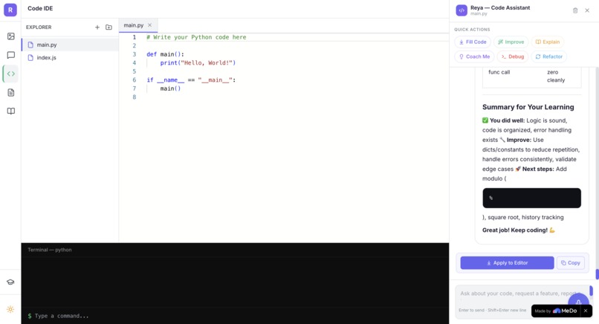Click the 'Great job! Keep coding!' text
This screenshot has height=324, width=599.
(x=519, y=230)
